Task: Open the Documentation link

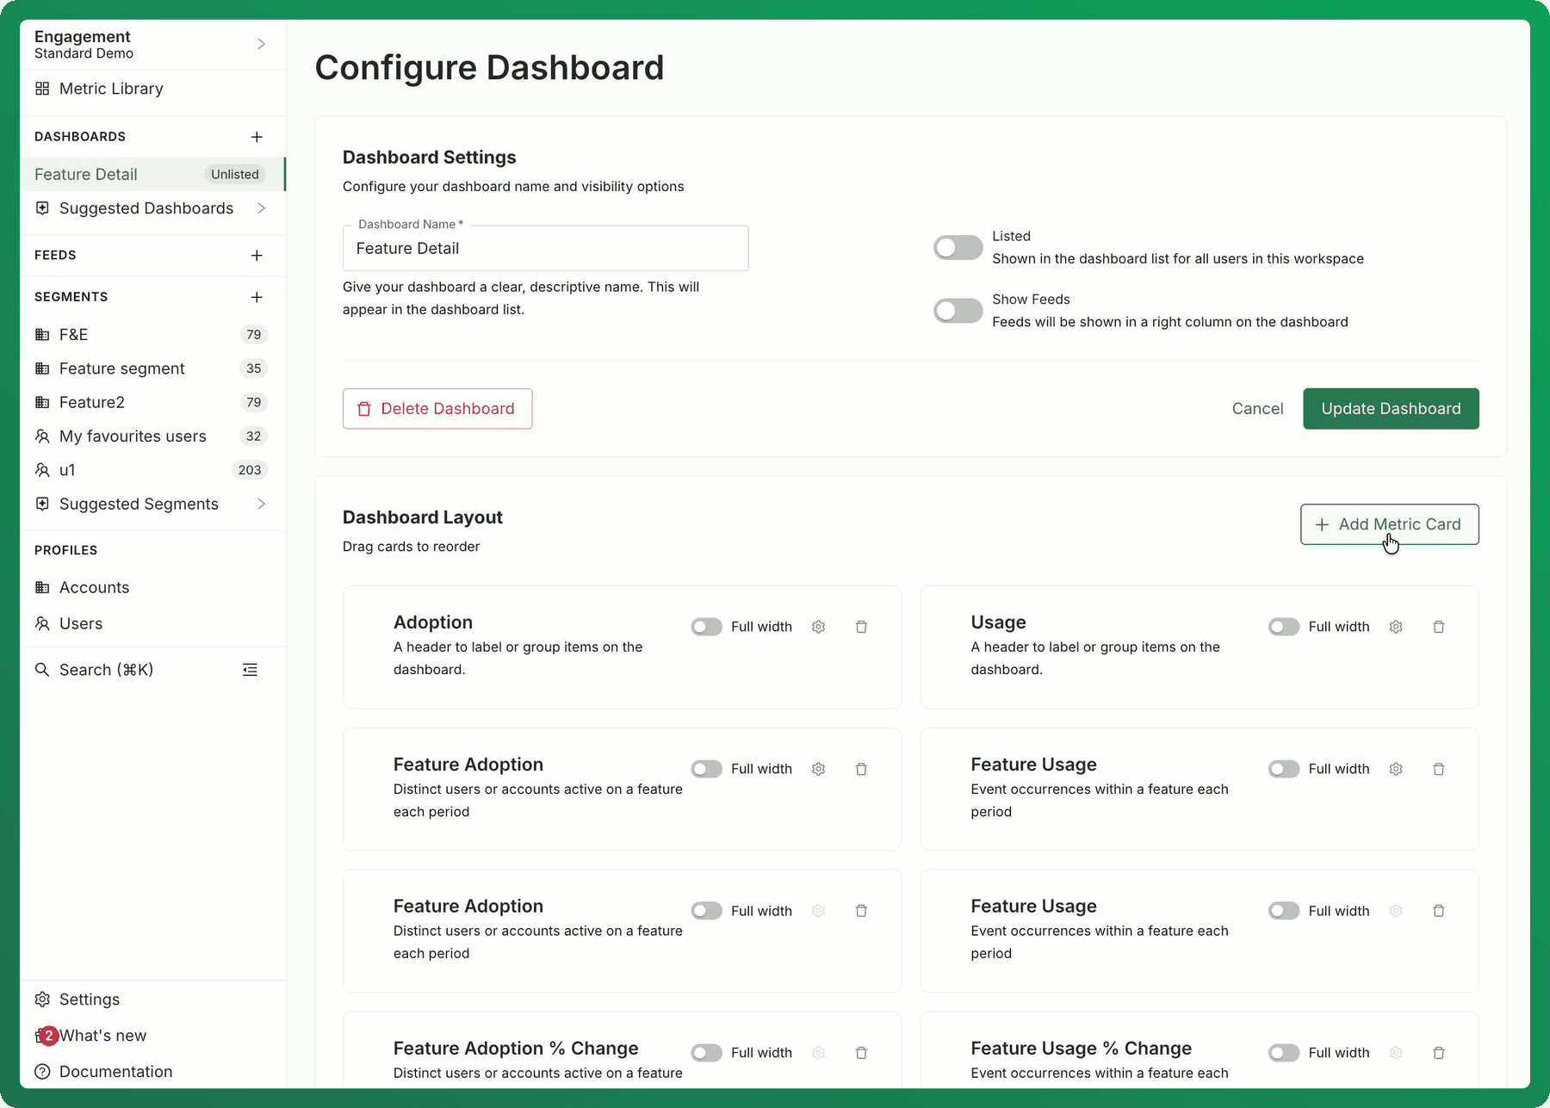Action: tap(152, 1072)
